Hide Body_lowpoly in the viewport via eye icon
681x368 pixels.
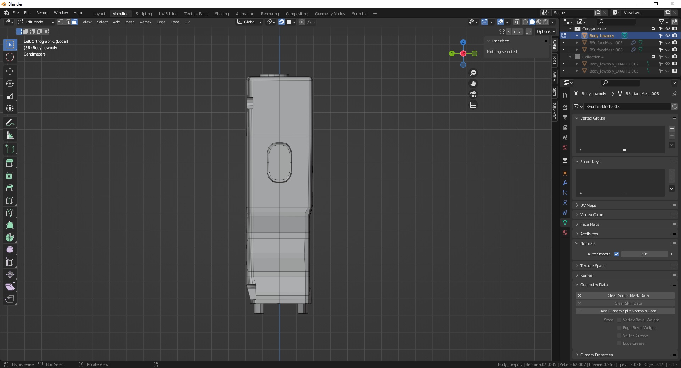click(668, 36)
